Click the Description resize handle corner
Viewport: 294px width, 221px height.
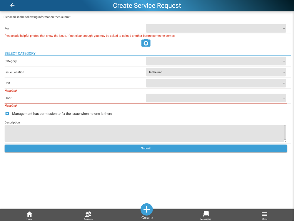pos(285,141)
